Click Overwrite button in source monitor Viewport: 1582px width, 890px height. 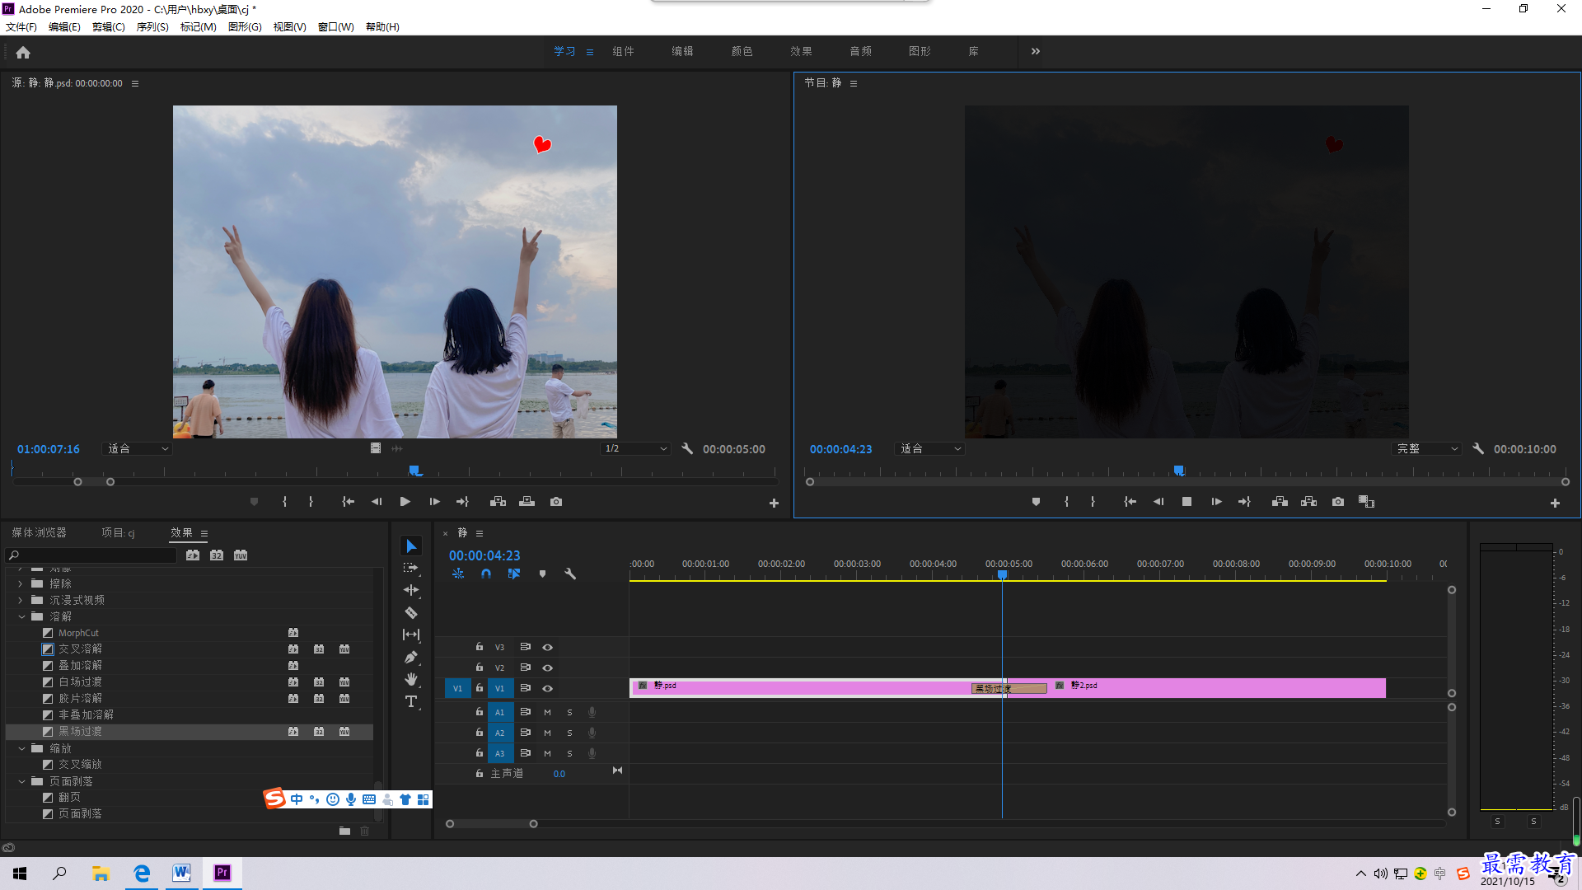(x=527, y=502)
